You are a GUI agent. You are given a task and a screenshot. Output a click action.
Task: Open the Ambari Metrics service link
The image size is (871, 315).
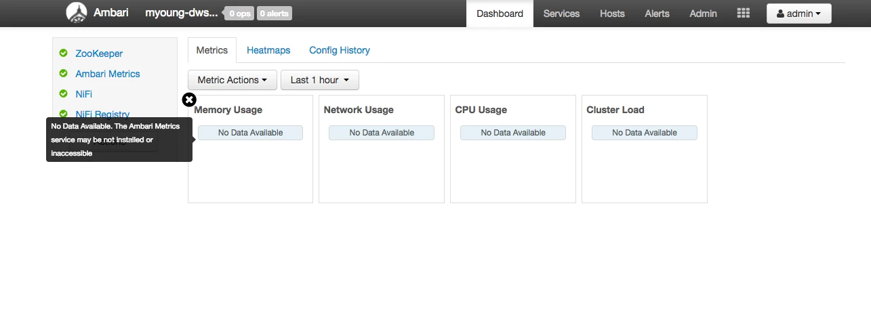tap(108, 74)
